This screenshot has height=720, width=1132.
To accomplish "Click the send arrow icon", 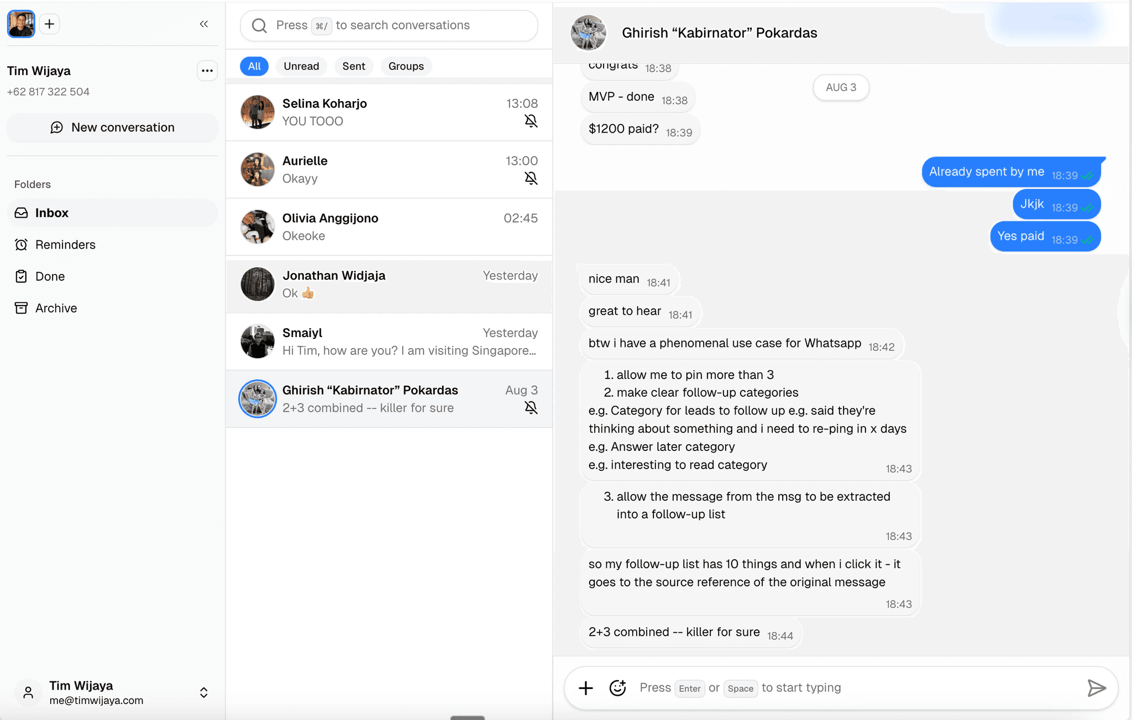I will pos(1096,688).
